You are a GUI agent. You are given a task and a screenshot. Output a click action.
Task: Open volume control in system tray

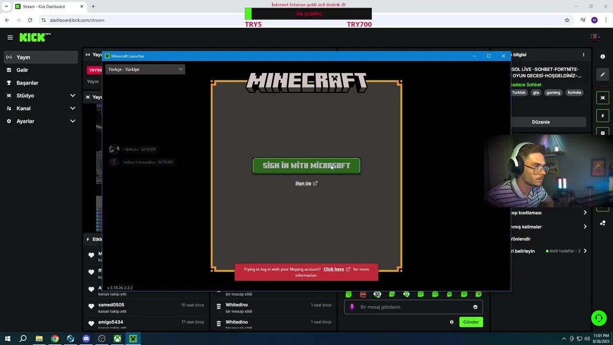point(587,339)
